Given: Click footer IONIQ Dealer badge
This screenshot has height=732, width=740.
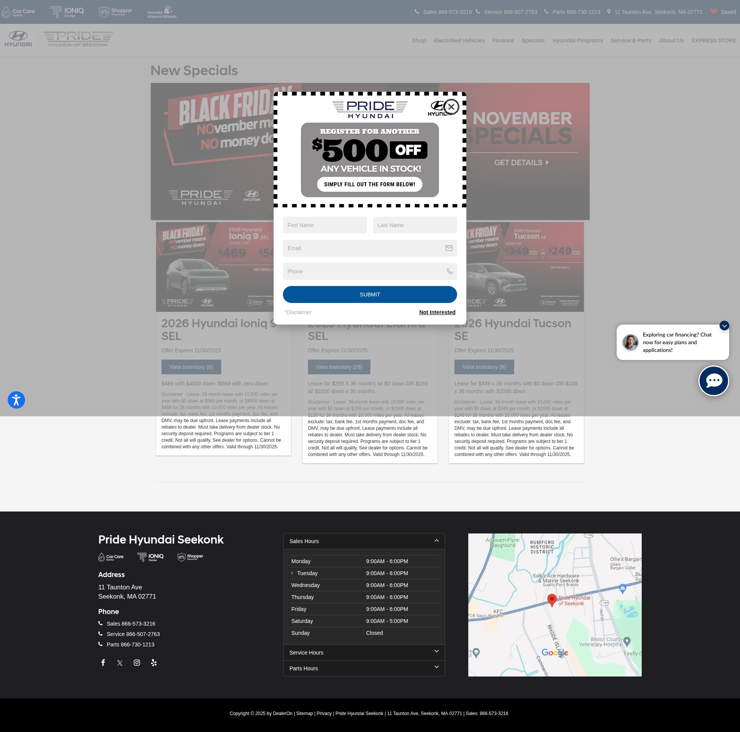Looking at the screenshot, I should coord(151,557).
